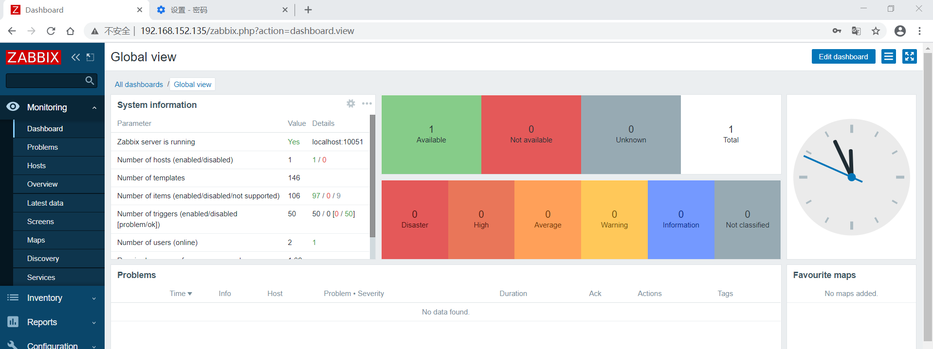
Task: Switch to the 设置 - 密码 tab
Action: click(x=221, y=10)
